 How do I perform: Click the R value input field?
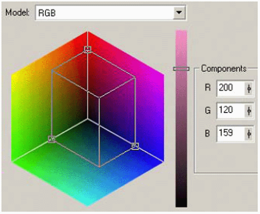tap(231, 88)
